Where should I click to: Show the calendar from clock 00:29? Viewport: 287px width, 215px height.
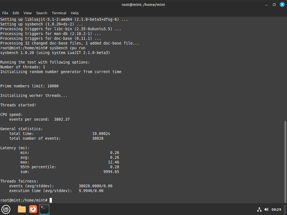[276, 209]
